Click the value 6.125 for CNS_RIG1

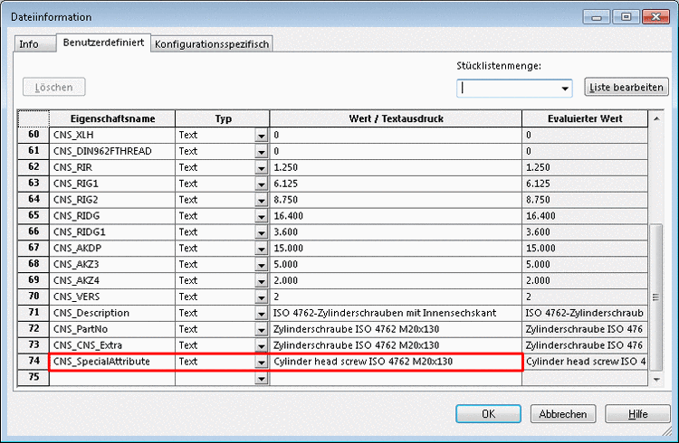click(x=396, y=184)
